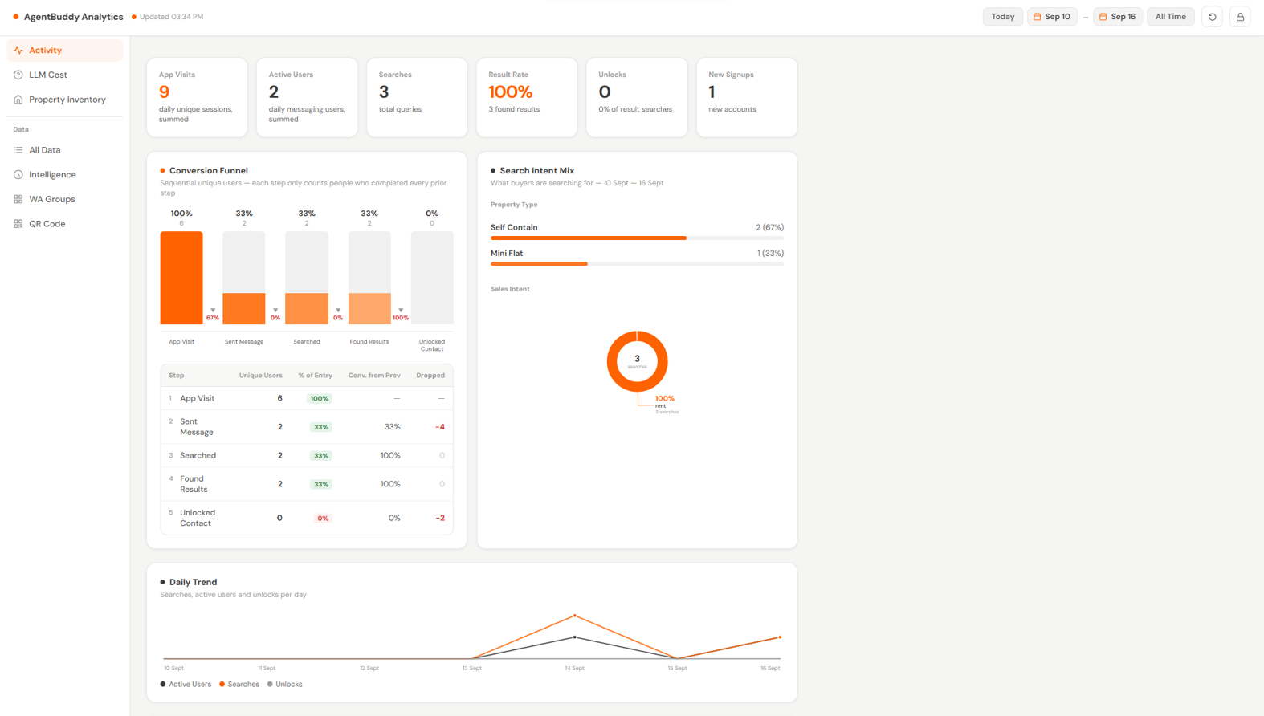Click the App Visit funnel bar
This screenshot has width=1264, height=716.
pyautogui.click(x=181, y=278)
